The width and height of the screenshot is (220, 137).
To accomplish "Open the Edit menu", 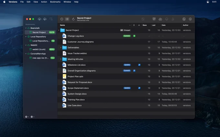I will point(28,2).
